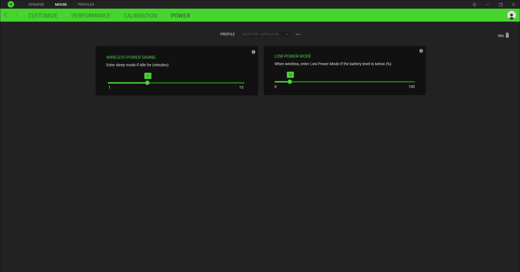
Task: Open the profile three-dot options menu
Action: [x=298, y=34]
